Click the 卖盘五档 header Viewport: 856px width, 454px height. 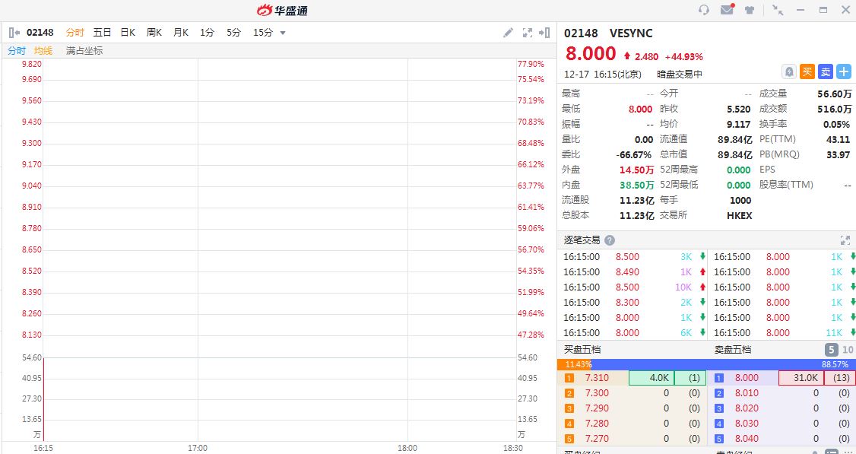(x=733, y=350)
